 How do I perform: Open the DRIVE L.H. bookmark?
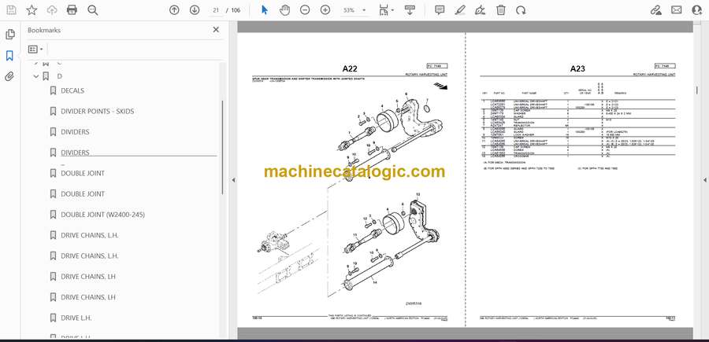76,318
